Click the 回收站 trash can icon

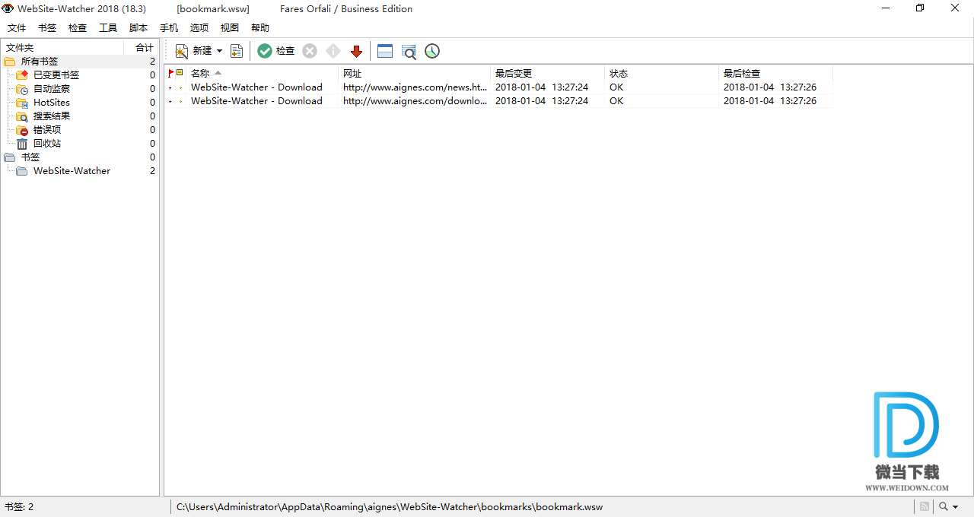[22, 144]
